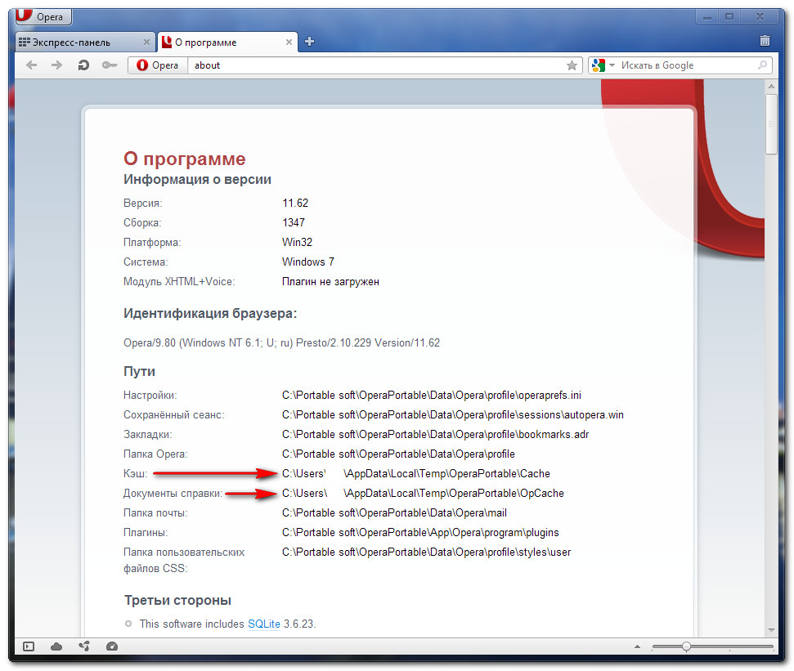The height and width of the screenshot is (671, 794).
Task: Click the build number 1347
Action: click(x=294, y=222)
